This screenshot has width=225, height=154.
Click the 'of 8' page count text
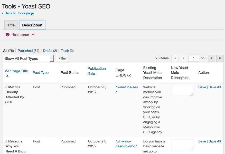coord(203,58)
